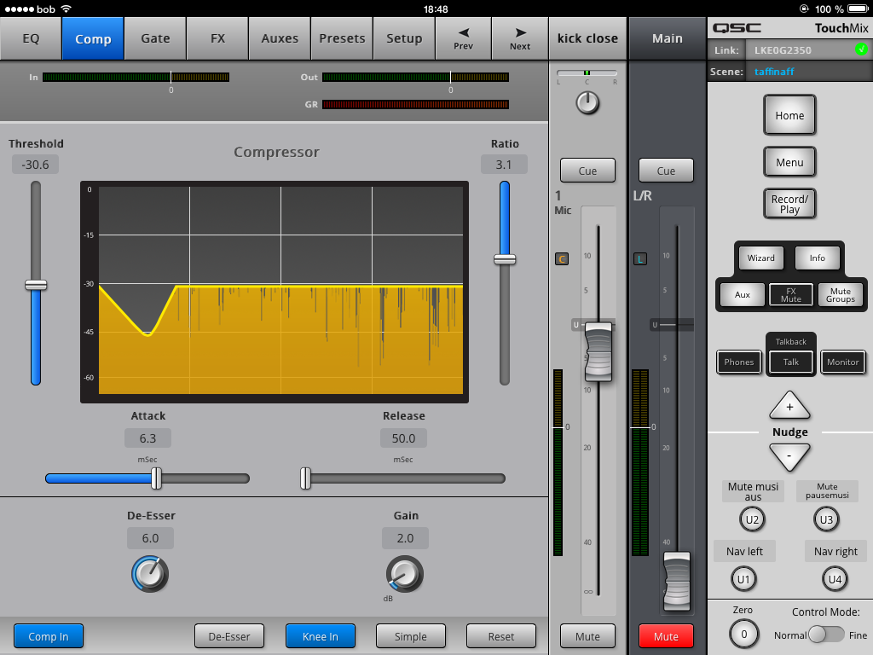Open the Aux button in side panel
Viewport: 873px width, 655px height.
click(x=743, y=294)
